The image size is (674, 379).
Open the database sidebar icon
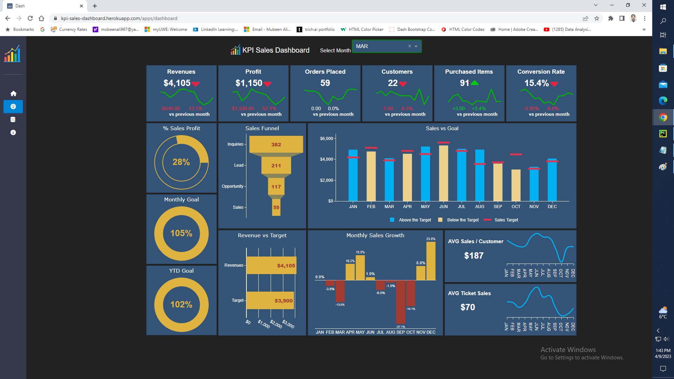(13, 119)
